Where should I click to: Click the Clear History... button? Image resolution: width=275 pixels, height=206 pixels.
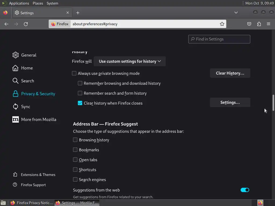tap(230, 73)
